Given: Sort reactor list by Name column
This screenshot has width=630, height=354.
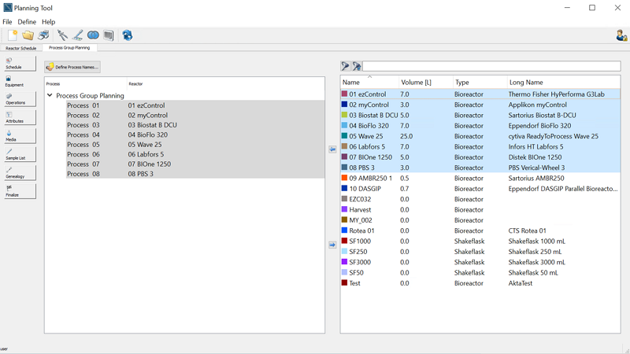Looking at the screenshot, I should coord(369,83).
